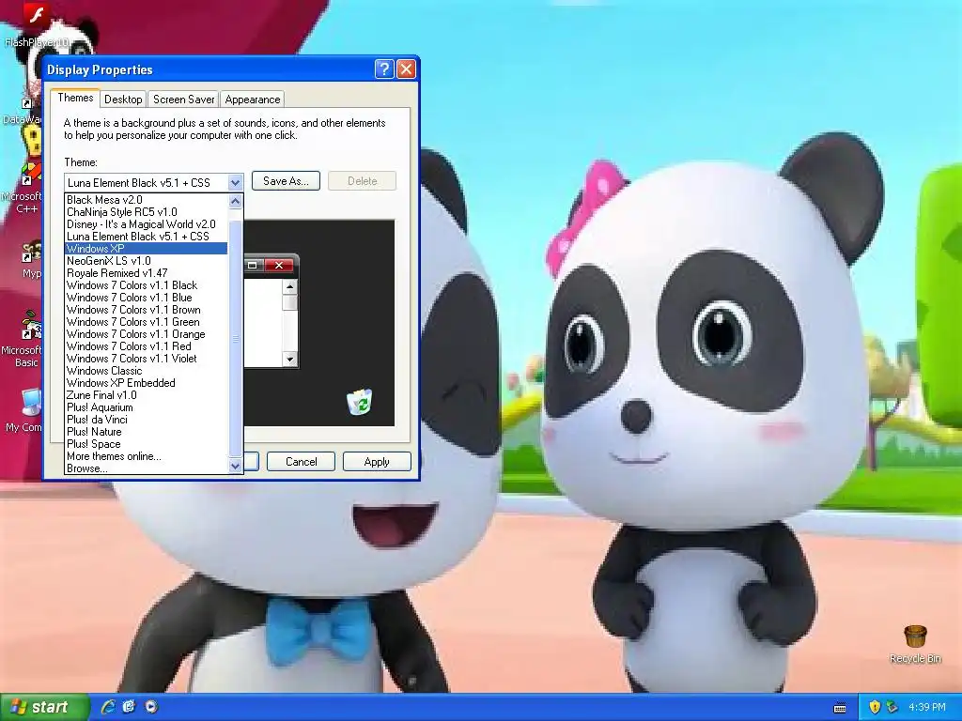962x721 pixels.
Task: Click the security shield tray icon
Action: 875,707
